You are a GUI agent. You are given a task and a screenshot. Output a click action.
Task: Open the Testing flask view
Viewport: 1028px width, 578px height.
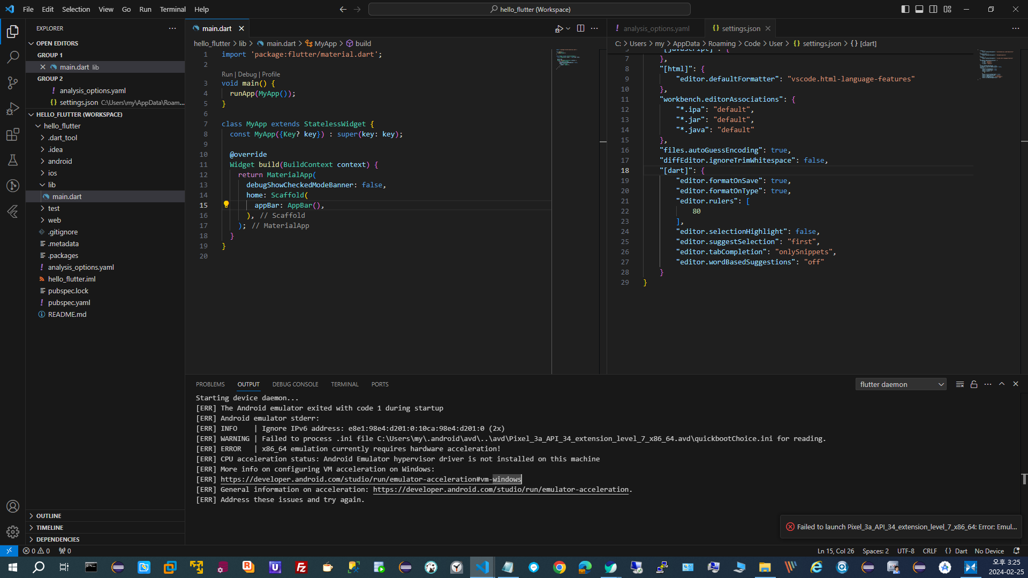(x=13, y=160)
